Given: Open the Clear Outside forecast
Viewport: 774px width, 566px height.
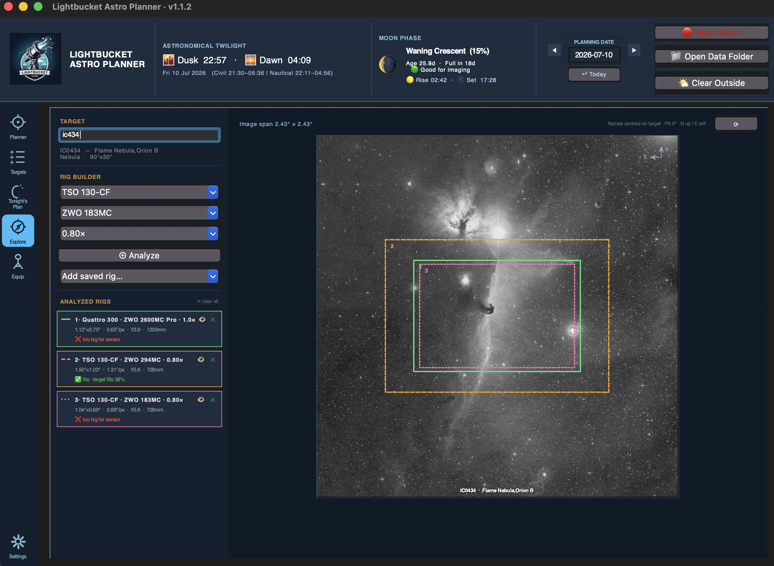Looking at the screenshot, I should tap(711, 83).
